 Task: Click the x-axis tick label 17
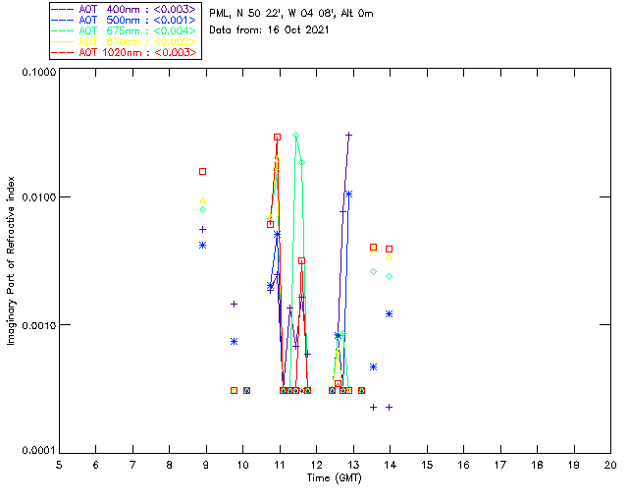[x=500, y=465]
